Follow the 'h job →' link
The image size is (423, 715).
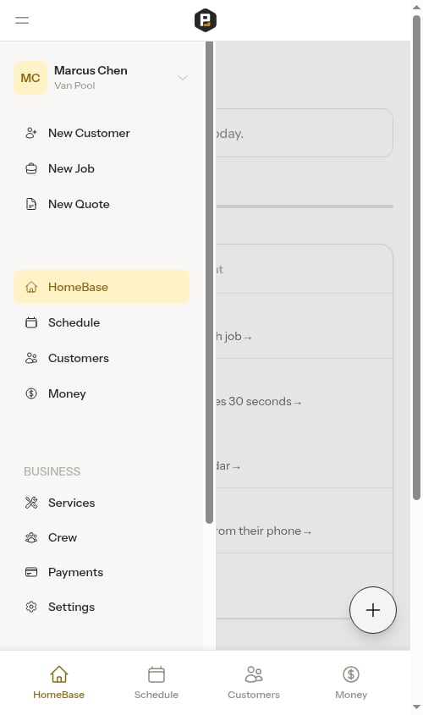233,337
